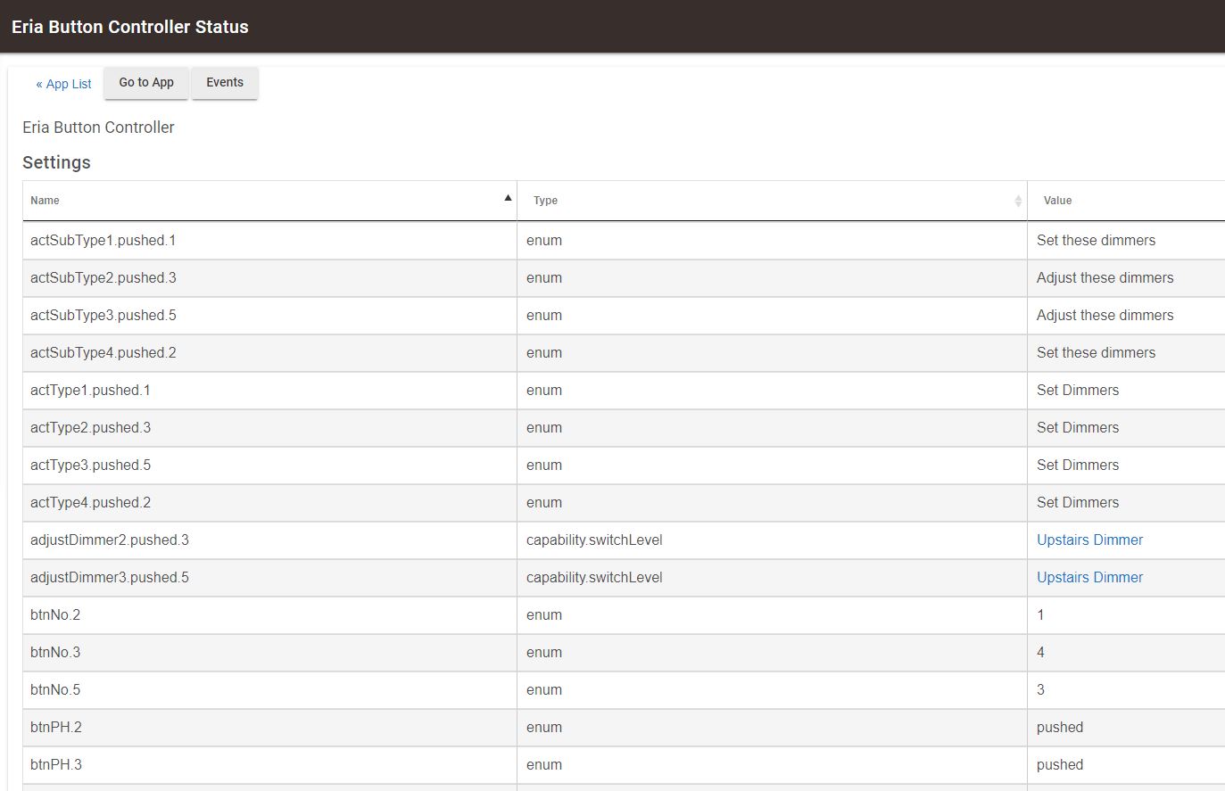Click 'Set Dimmers' value for actType3.pushed.5
This screenshot has height=791, width=1225.
tap(1078, 465)
